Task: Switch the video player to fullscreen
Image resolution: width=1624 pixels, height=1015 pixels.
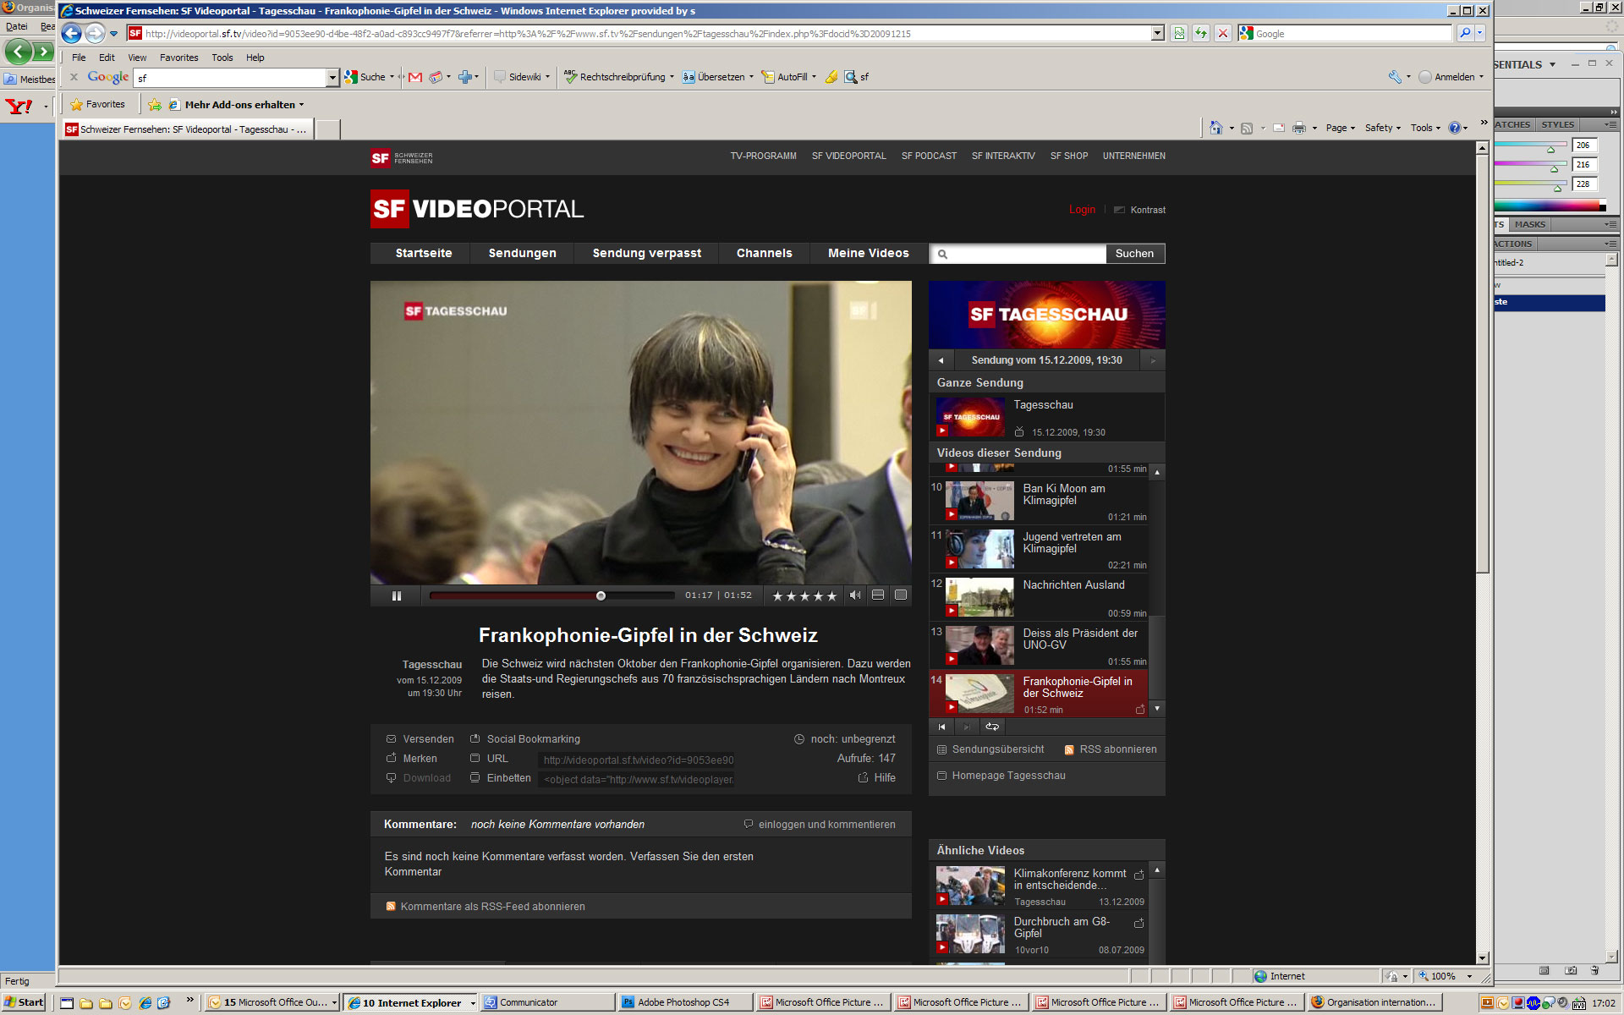Action: [x=901, y=595]
